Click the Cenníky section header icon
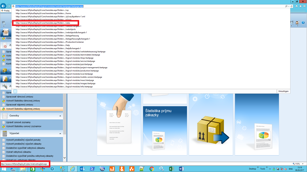This screenshot has width=307, height=172. [x=5, y=116]
